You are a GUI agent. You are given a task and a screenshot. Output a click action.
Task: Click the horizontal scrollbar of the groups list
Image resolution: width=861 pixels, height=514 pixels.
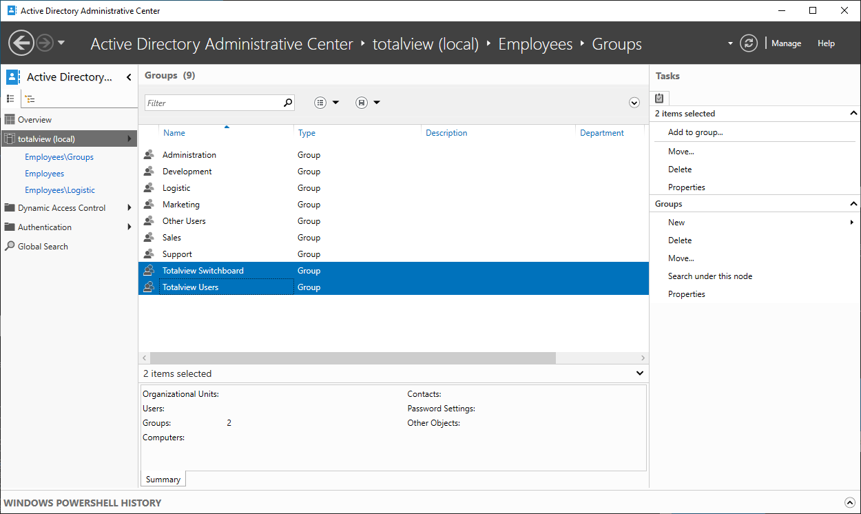[x=353, y=358]
